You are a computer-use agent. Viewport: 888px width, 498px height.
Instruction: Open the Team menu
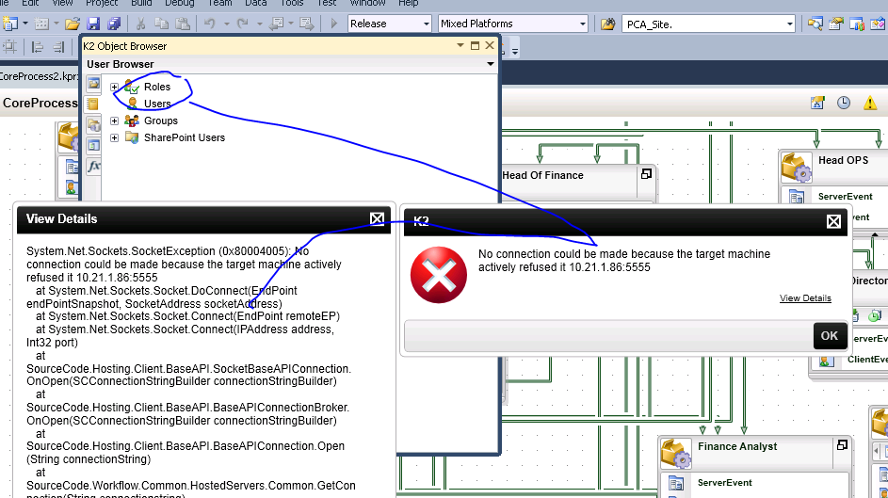click(219, 3)
